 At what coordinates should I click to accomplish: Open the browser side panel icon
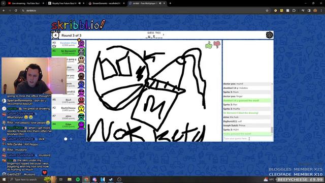[x=309, y=10]
